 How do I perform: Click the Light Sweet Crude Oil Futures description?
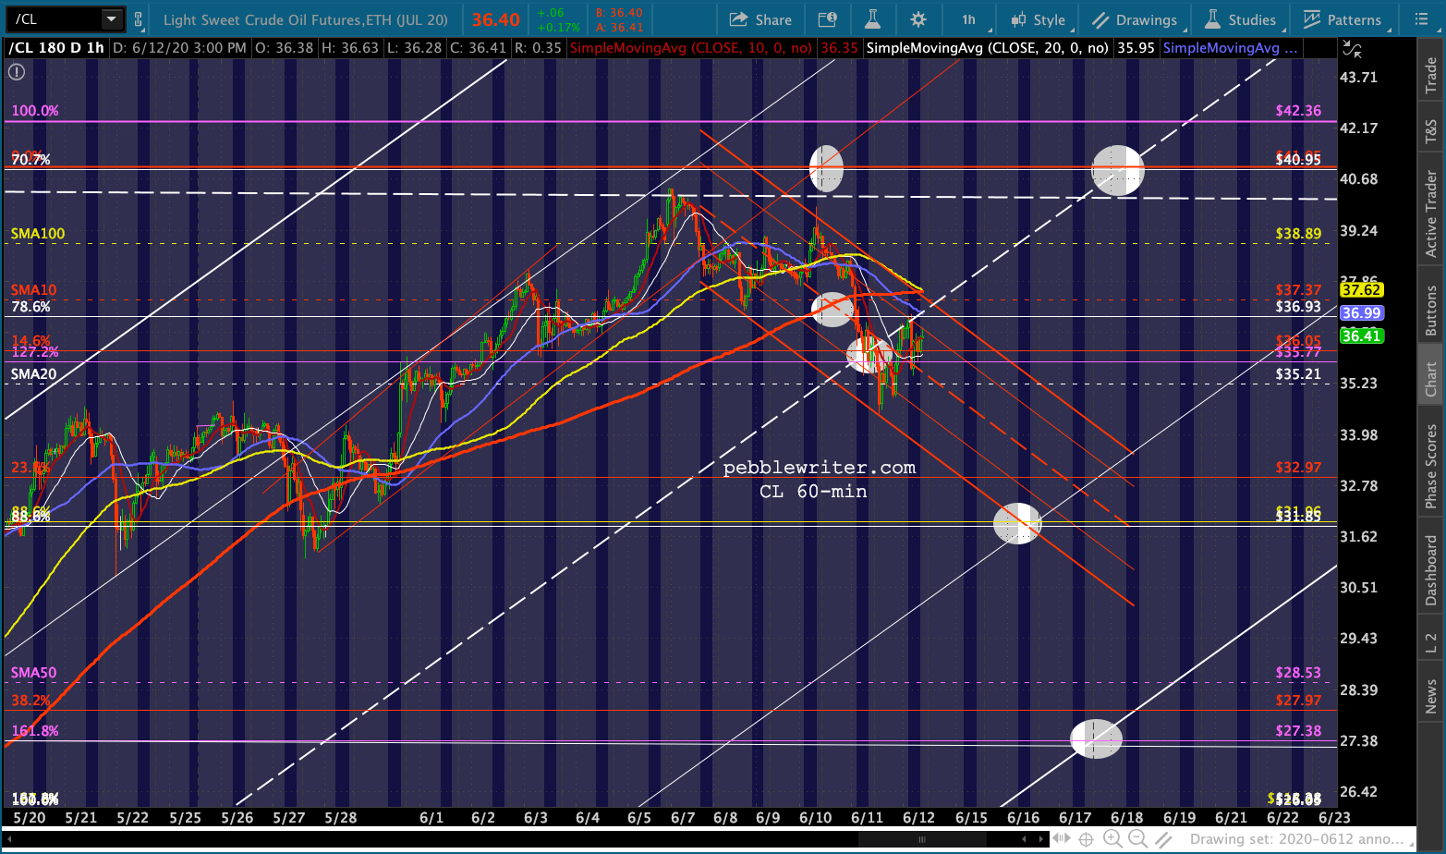(305, 19)
